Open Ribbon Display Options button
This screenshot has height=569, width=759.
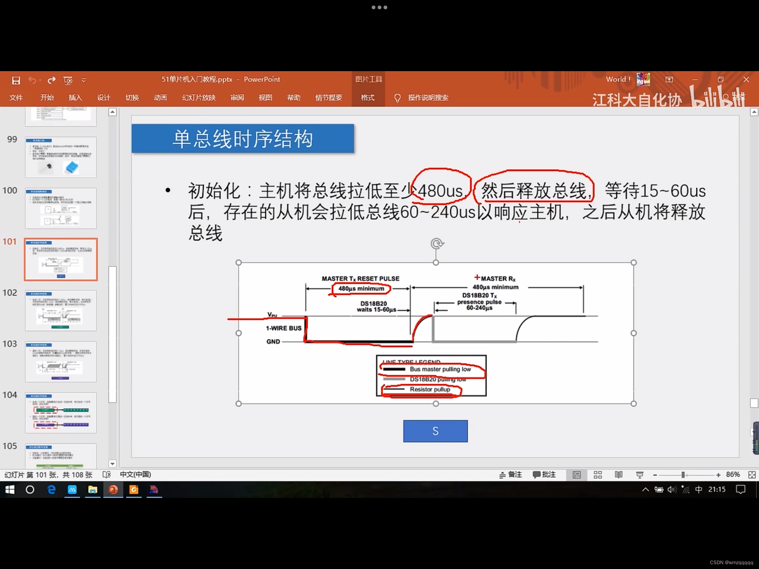click(x=669, y=79)
